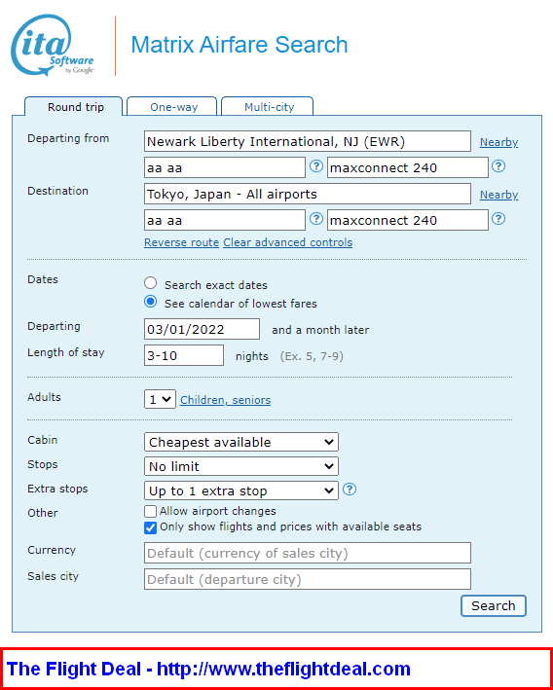This screenshot has width=553, height=690.
Task: Uncheck Only show flights with available seats
Action: click(150, 527)
